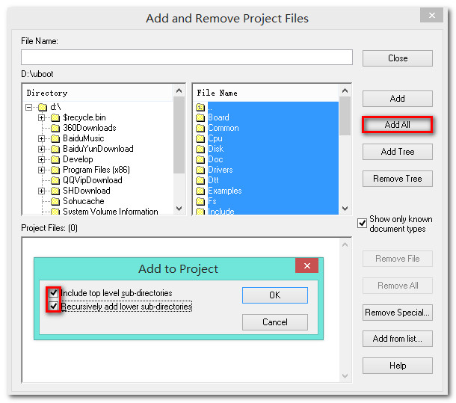Select Examples entry text in file list
Image resolution: width=456 pixels, height=403 pixels.
coord(225,191)
